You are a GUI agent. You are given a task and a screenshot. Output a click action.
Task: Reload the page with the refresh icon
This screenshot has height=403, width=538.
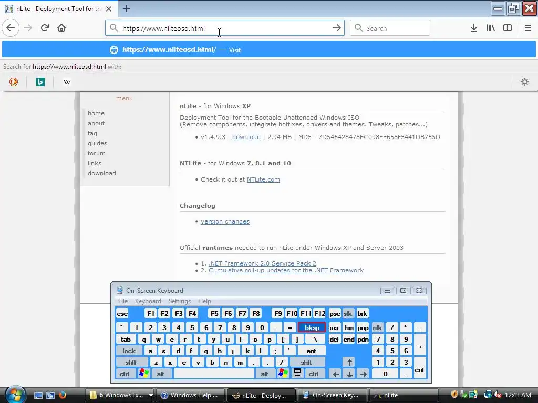(x=45, y=28)
